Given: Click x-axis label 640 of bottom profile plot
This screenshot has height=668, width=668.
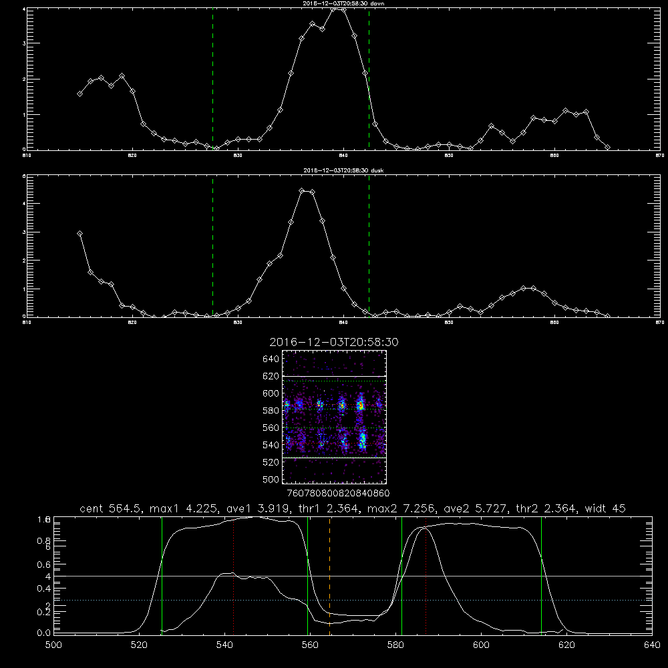Looking at the screenshot, I should [x=652, y=645].
